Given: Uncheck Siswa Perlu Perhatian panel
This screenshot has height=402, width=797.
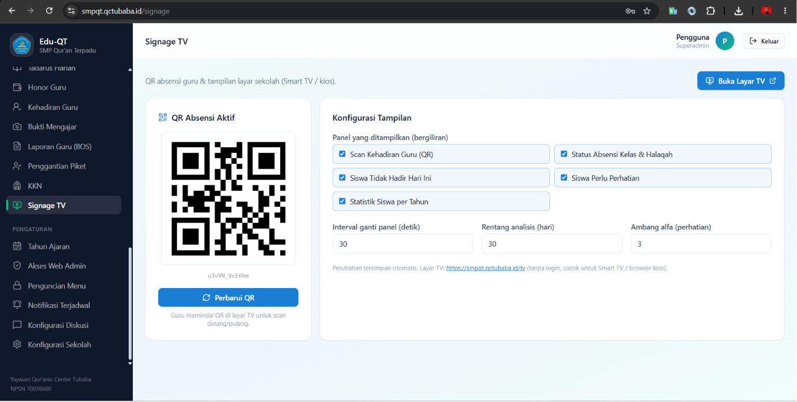Looking at the screenshot, I should tap(564, 177).
